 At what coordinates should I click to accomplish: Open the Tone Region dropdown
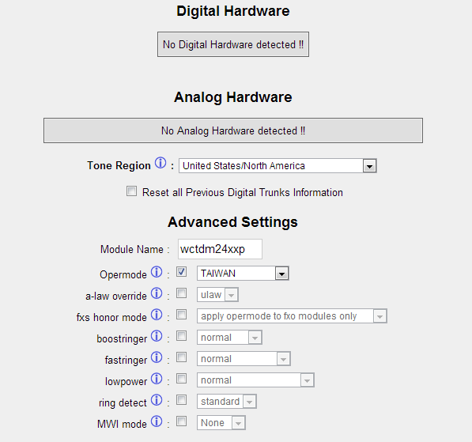pyautogui.click(x=278, y=166)
